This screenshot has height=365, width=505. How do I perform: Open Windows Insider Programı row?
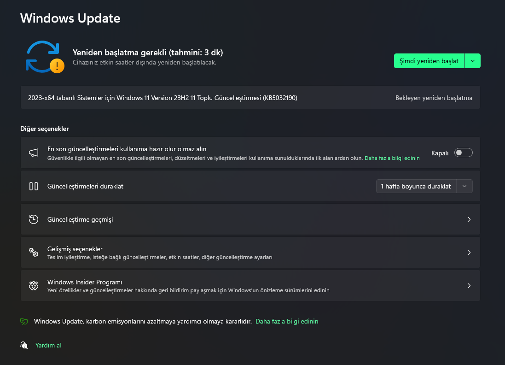click(x=250, y=286)
